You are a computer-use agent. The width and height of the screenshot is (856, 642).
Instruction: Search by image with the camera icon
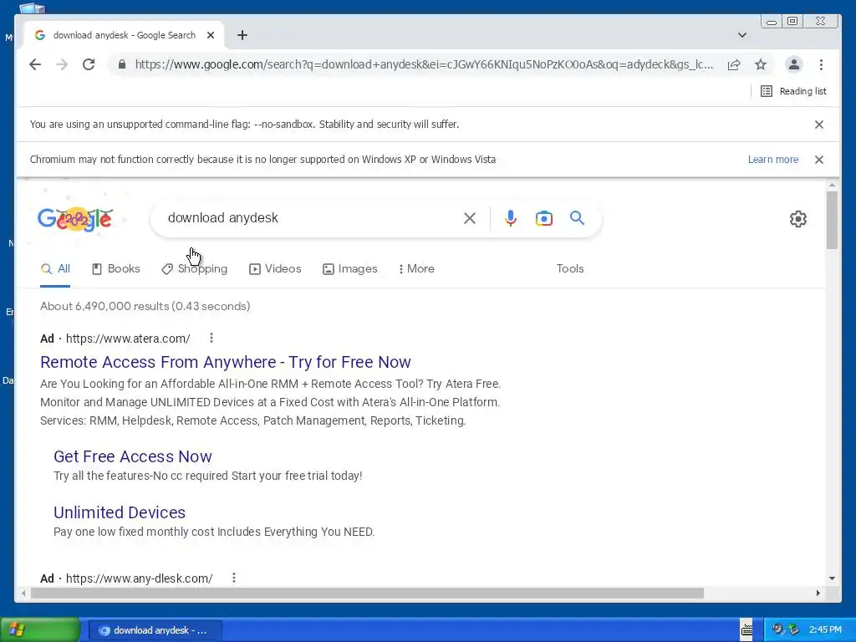click(543, 218)
